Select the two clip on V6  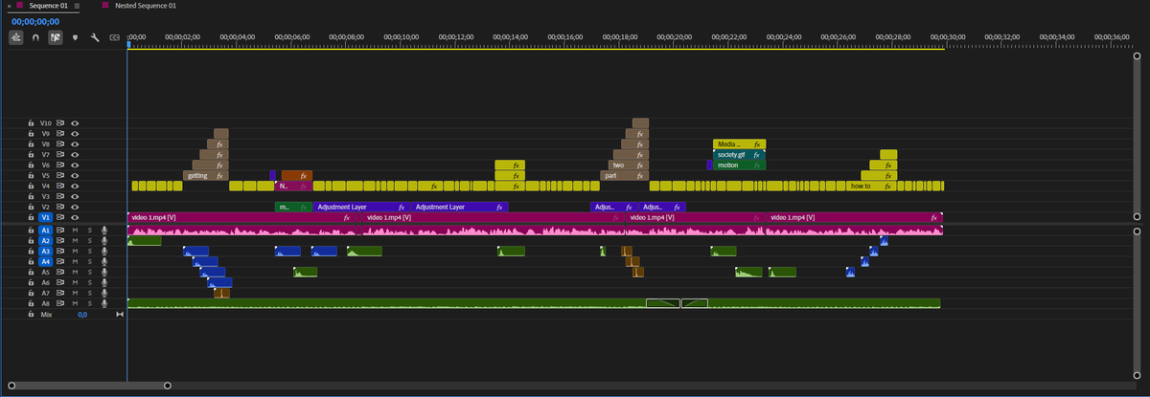click(629, 165)
